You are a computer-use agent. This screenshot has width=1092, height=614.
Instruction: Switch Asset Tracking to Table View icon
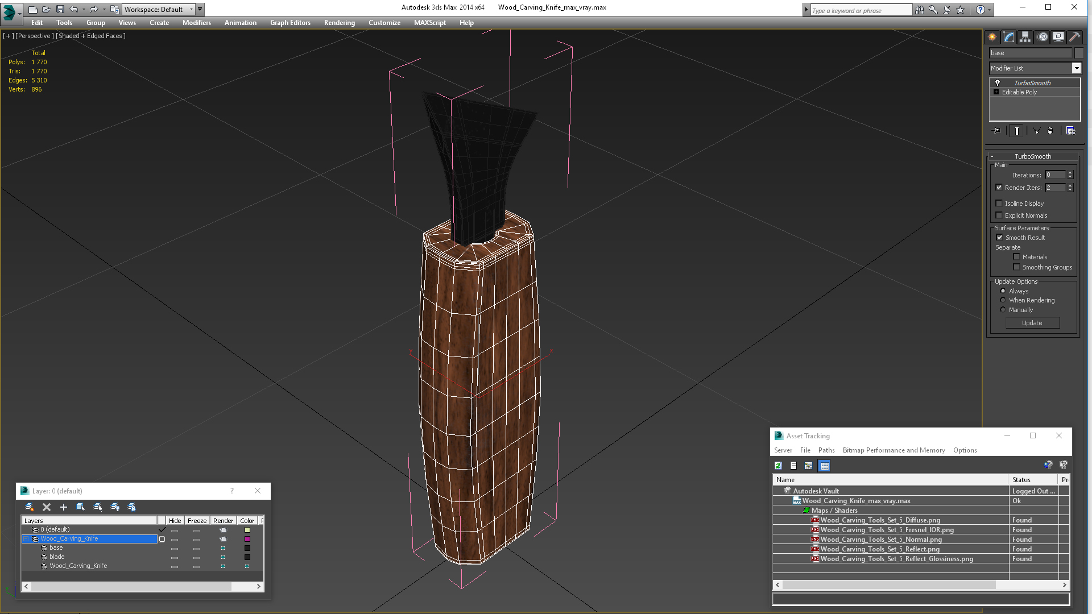824,466
